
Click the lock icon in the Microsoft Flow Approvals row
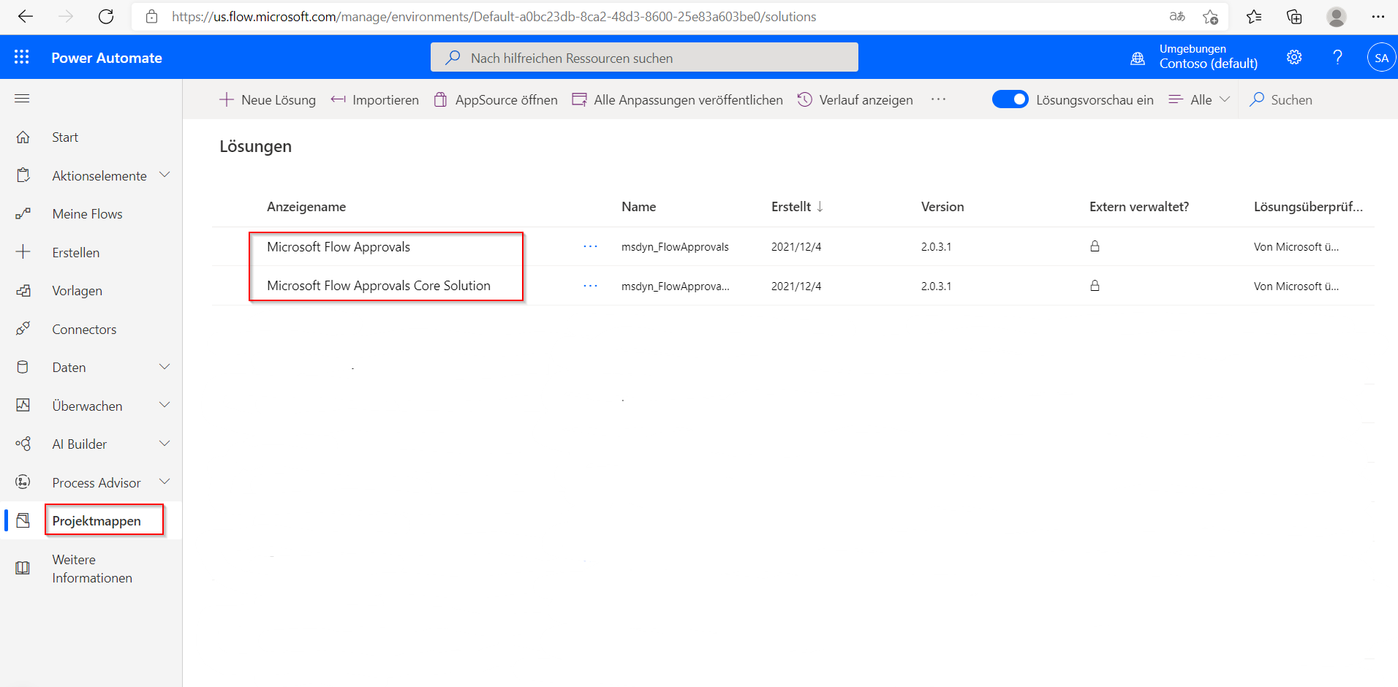[1095, 246]
